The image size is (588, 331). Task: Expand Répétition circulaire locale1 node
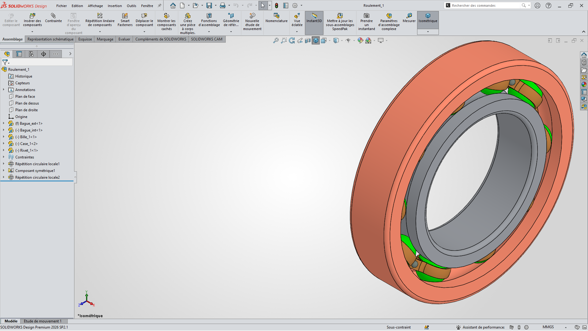[4, 164]
